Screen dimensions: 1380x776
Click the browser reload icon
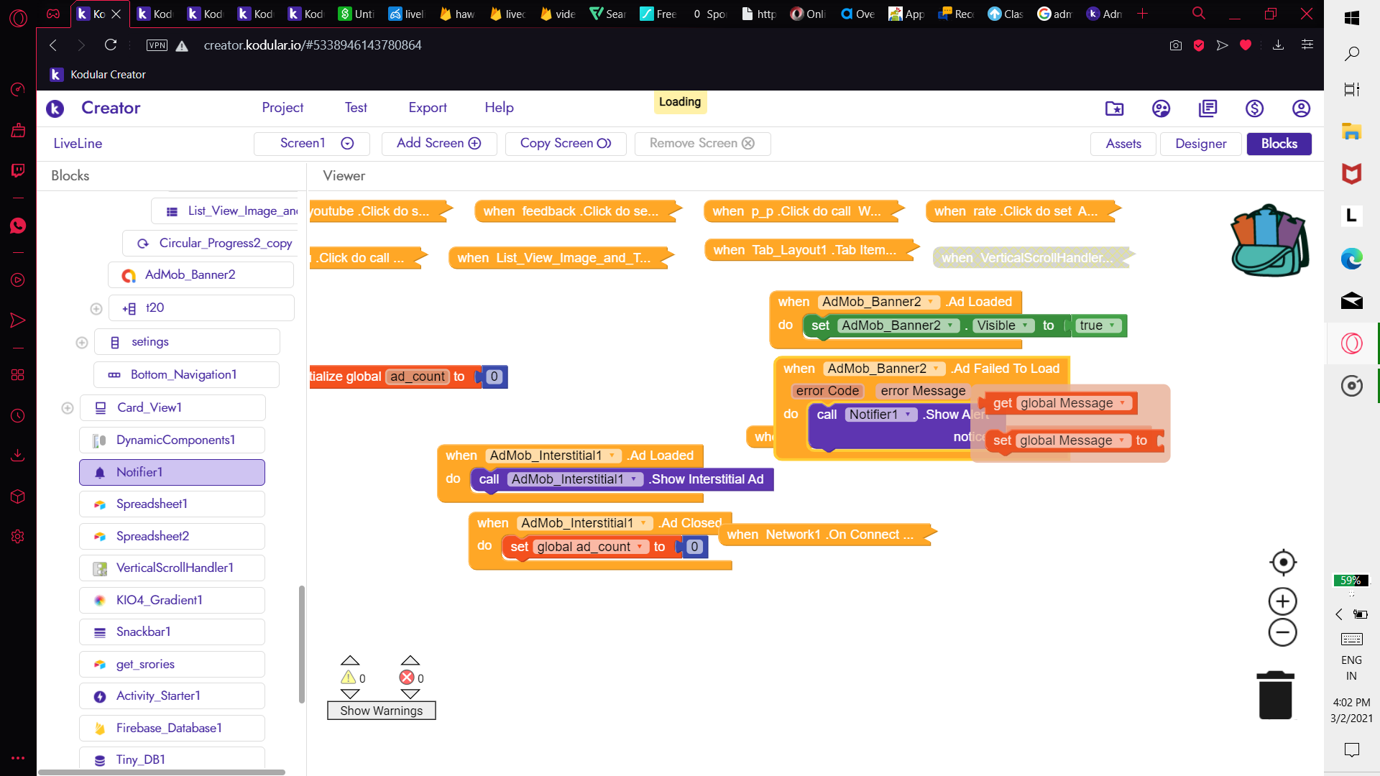[111, 45]
